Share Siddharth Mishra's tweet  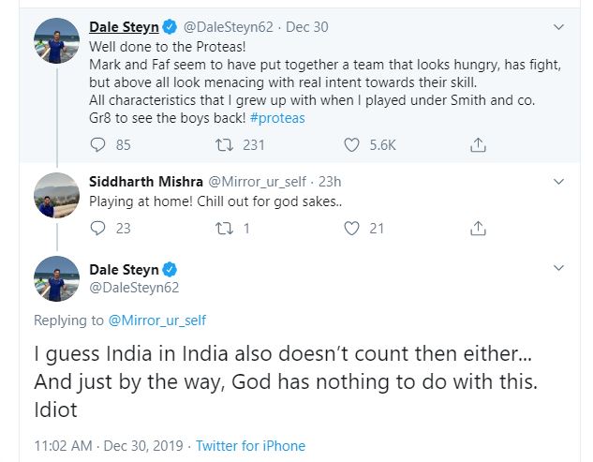(478, 227)
